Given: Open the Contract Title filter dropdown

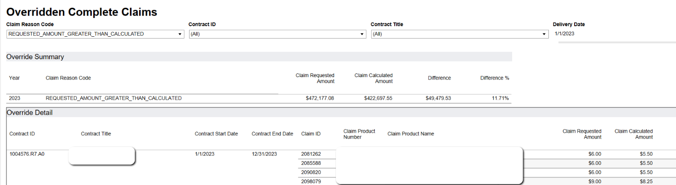Looking at the screenshot, I should [459, 34].
